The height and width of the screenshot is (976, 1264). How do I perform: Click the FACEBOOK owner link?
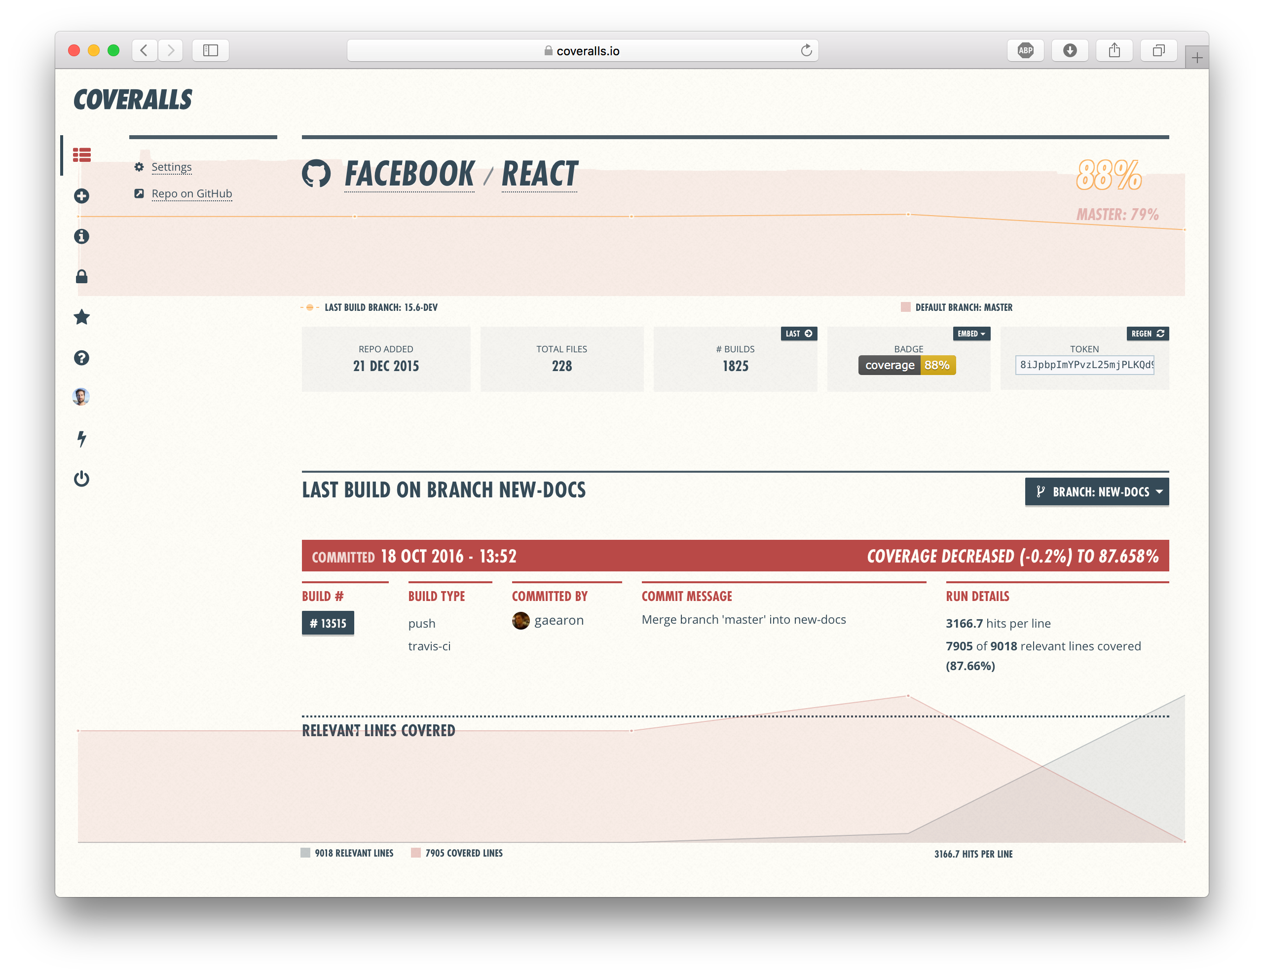point(409,174)
